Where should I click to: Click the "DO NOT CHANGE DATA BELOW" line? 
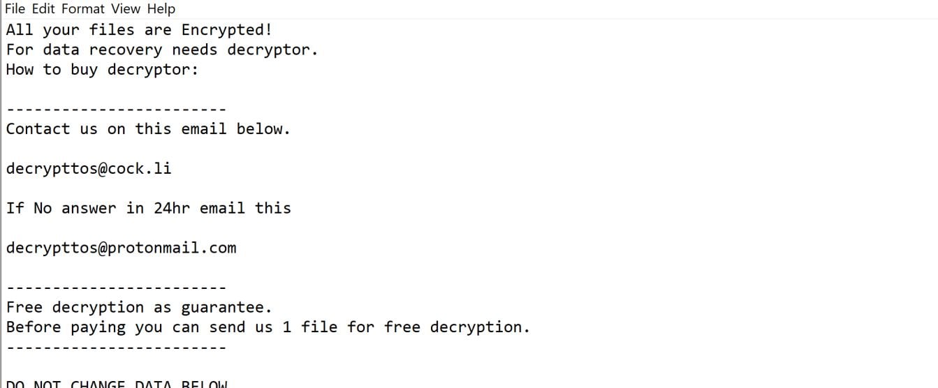tap(117, 384)
